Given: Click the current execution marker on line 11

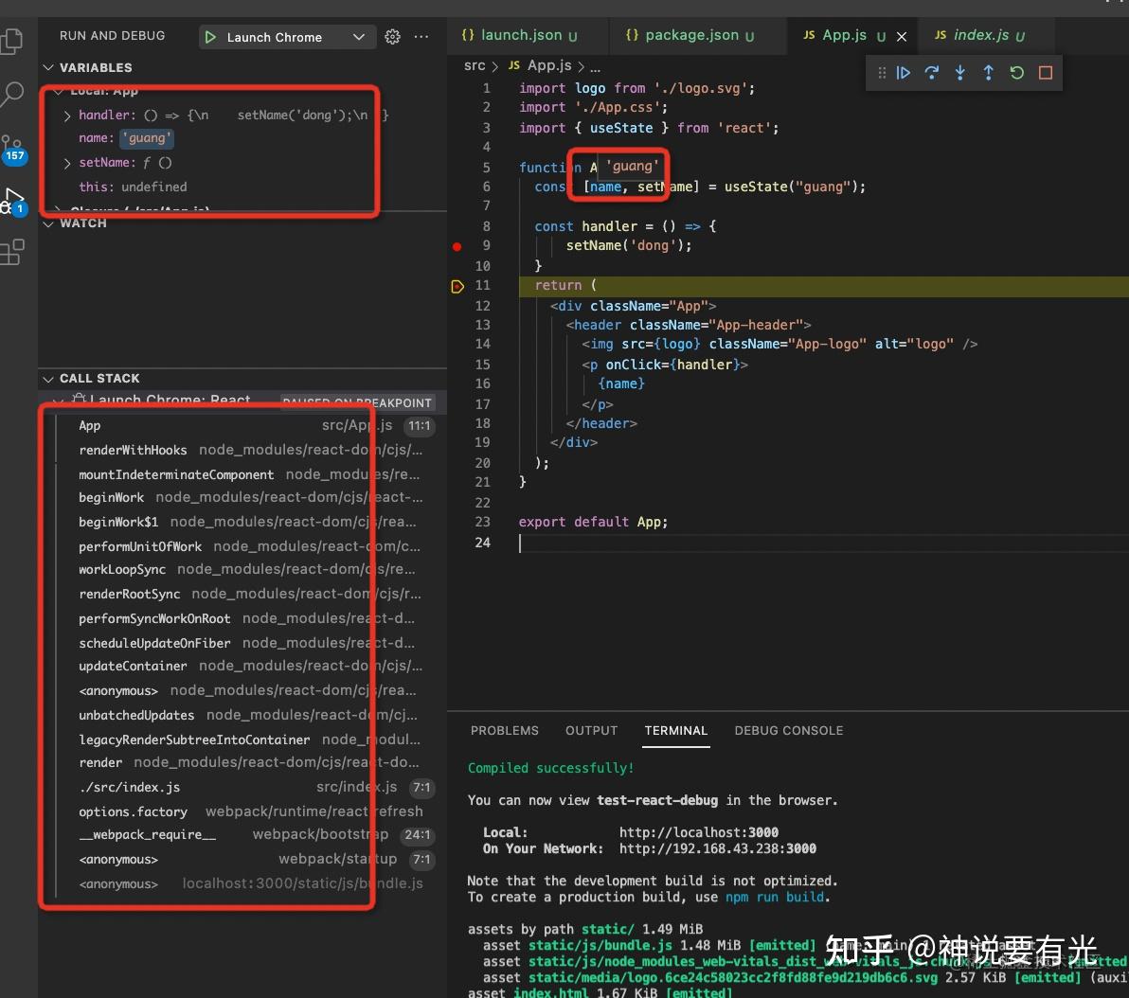Looking at the screenshot, I should pos(457,286).
